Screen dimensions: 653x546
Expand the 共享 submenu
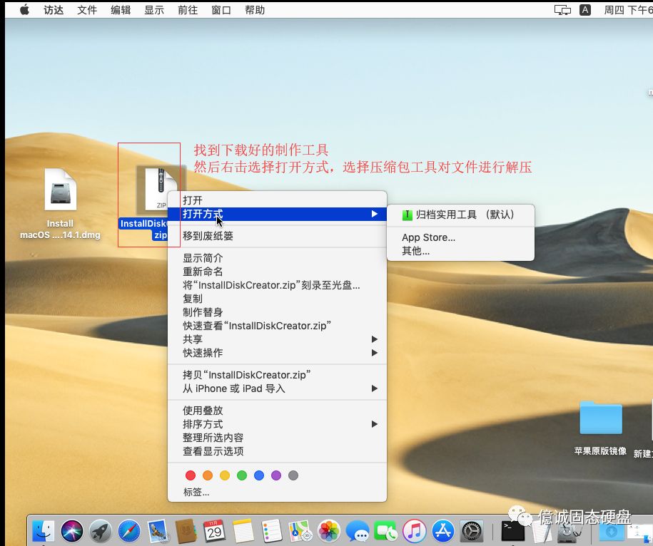tap(277, 339)
